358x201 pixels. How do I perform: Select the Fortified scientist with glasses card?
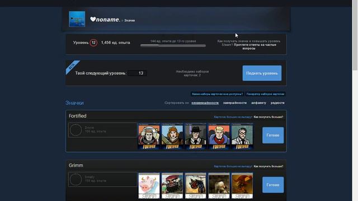(242, 136)
